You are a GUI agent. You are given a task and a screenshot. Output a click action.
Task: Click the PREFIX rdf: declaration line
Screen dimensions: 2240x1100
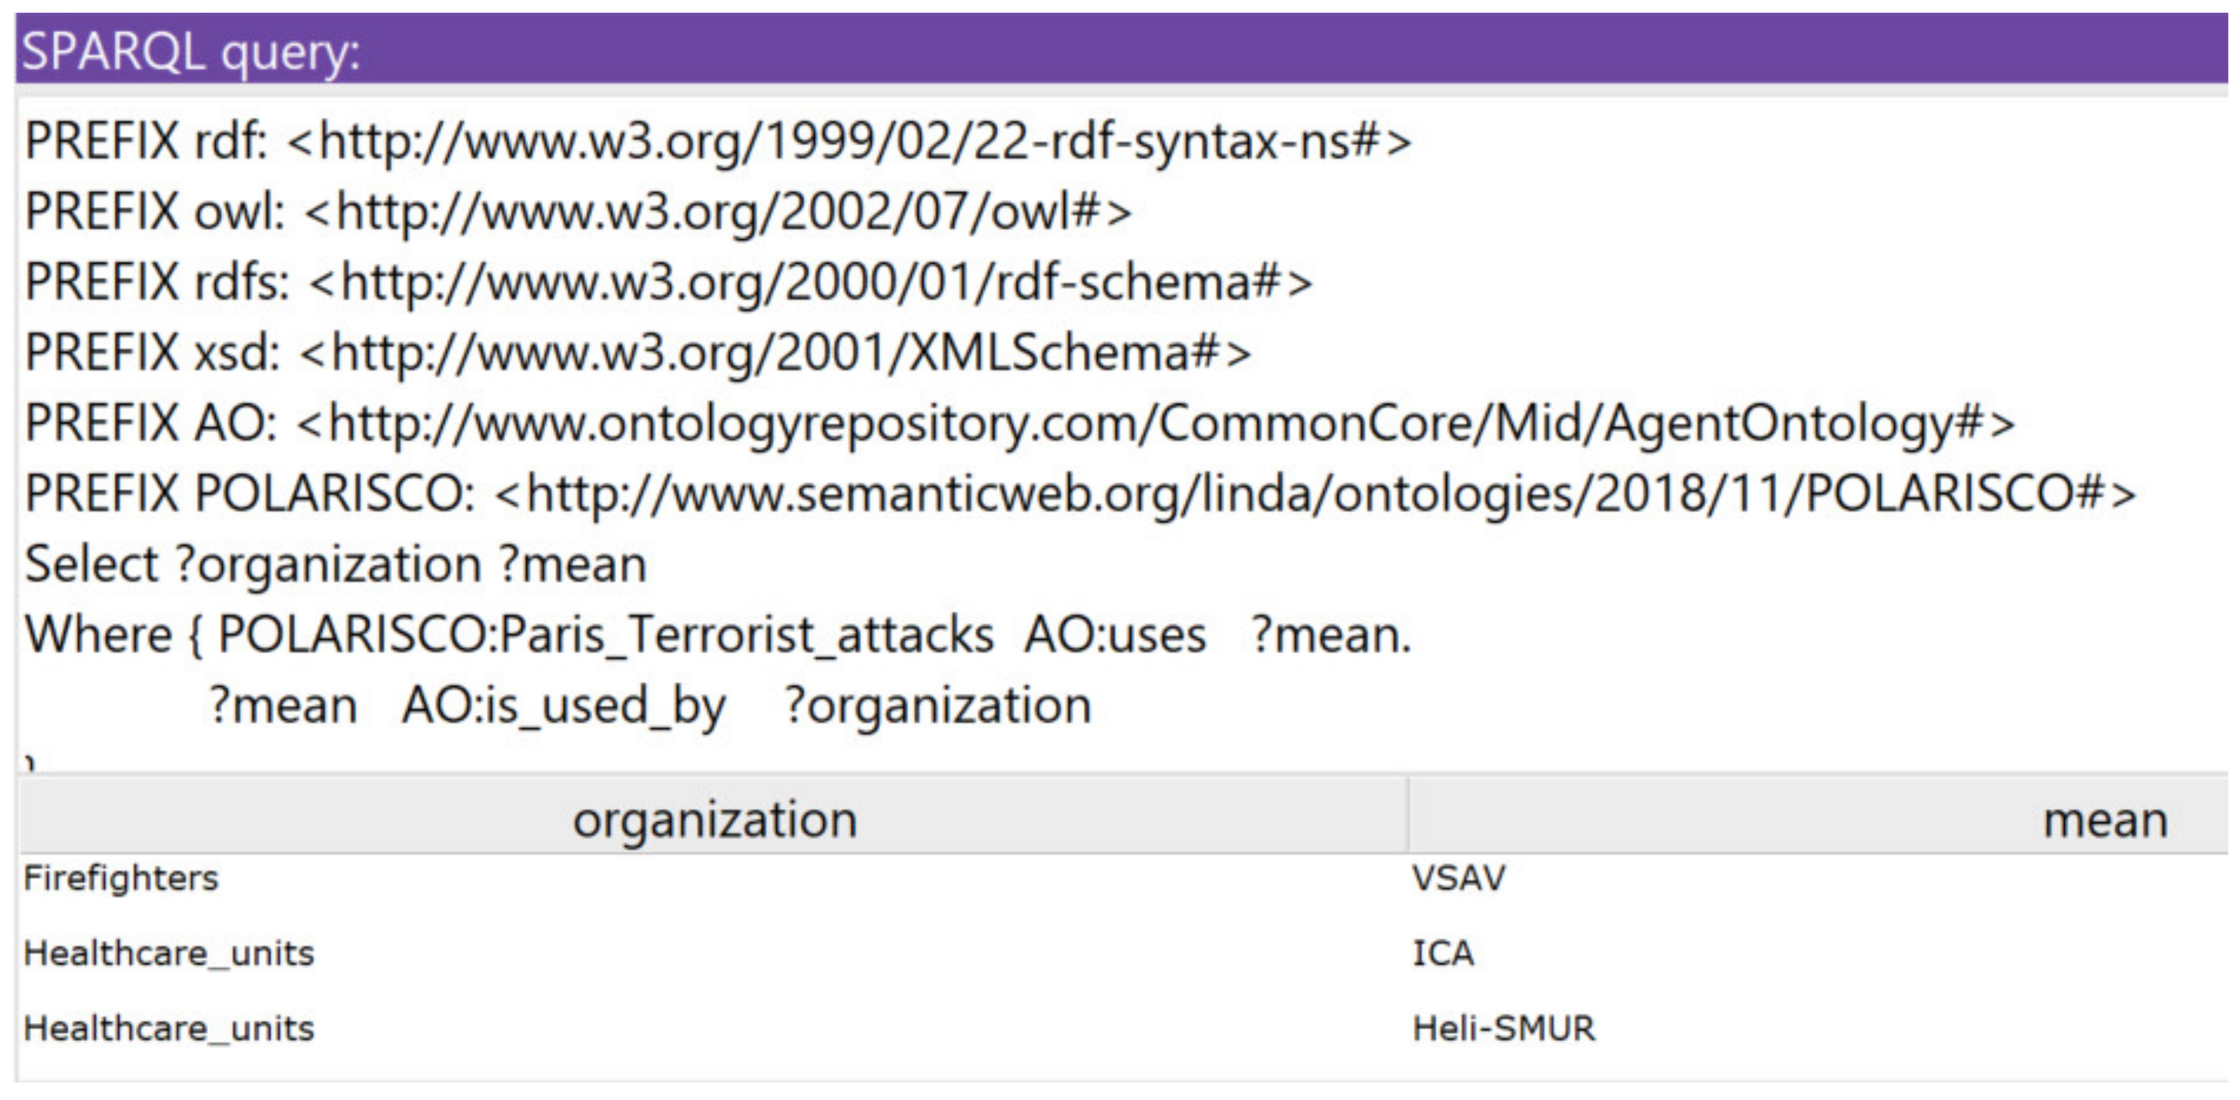coord(716,141)
